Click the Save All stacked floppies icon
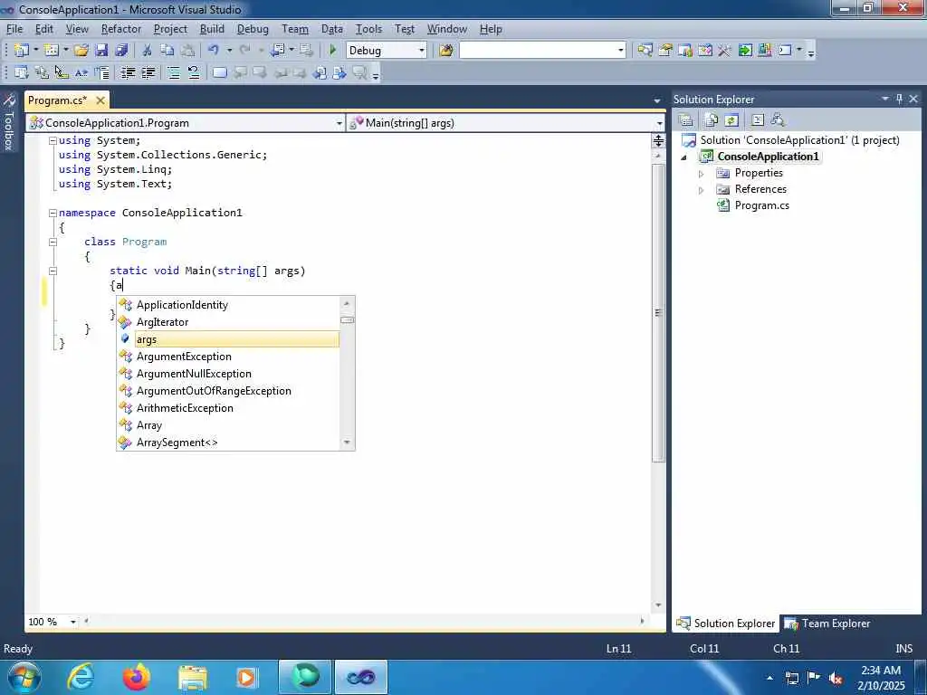This screenshot has height=695, width=927. [x=121, y=51]
